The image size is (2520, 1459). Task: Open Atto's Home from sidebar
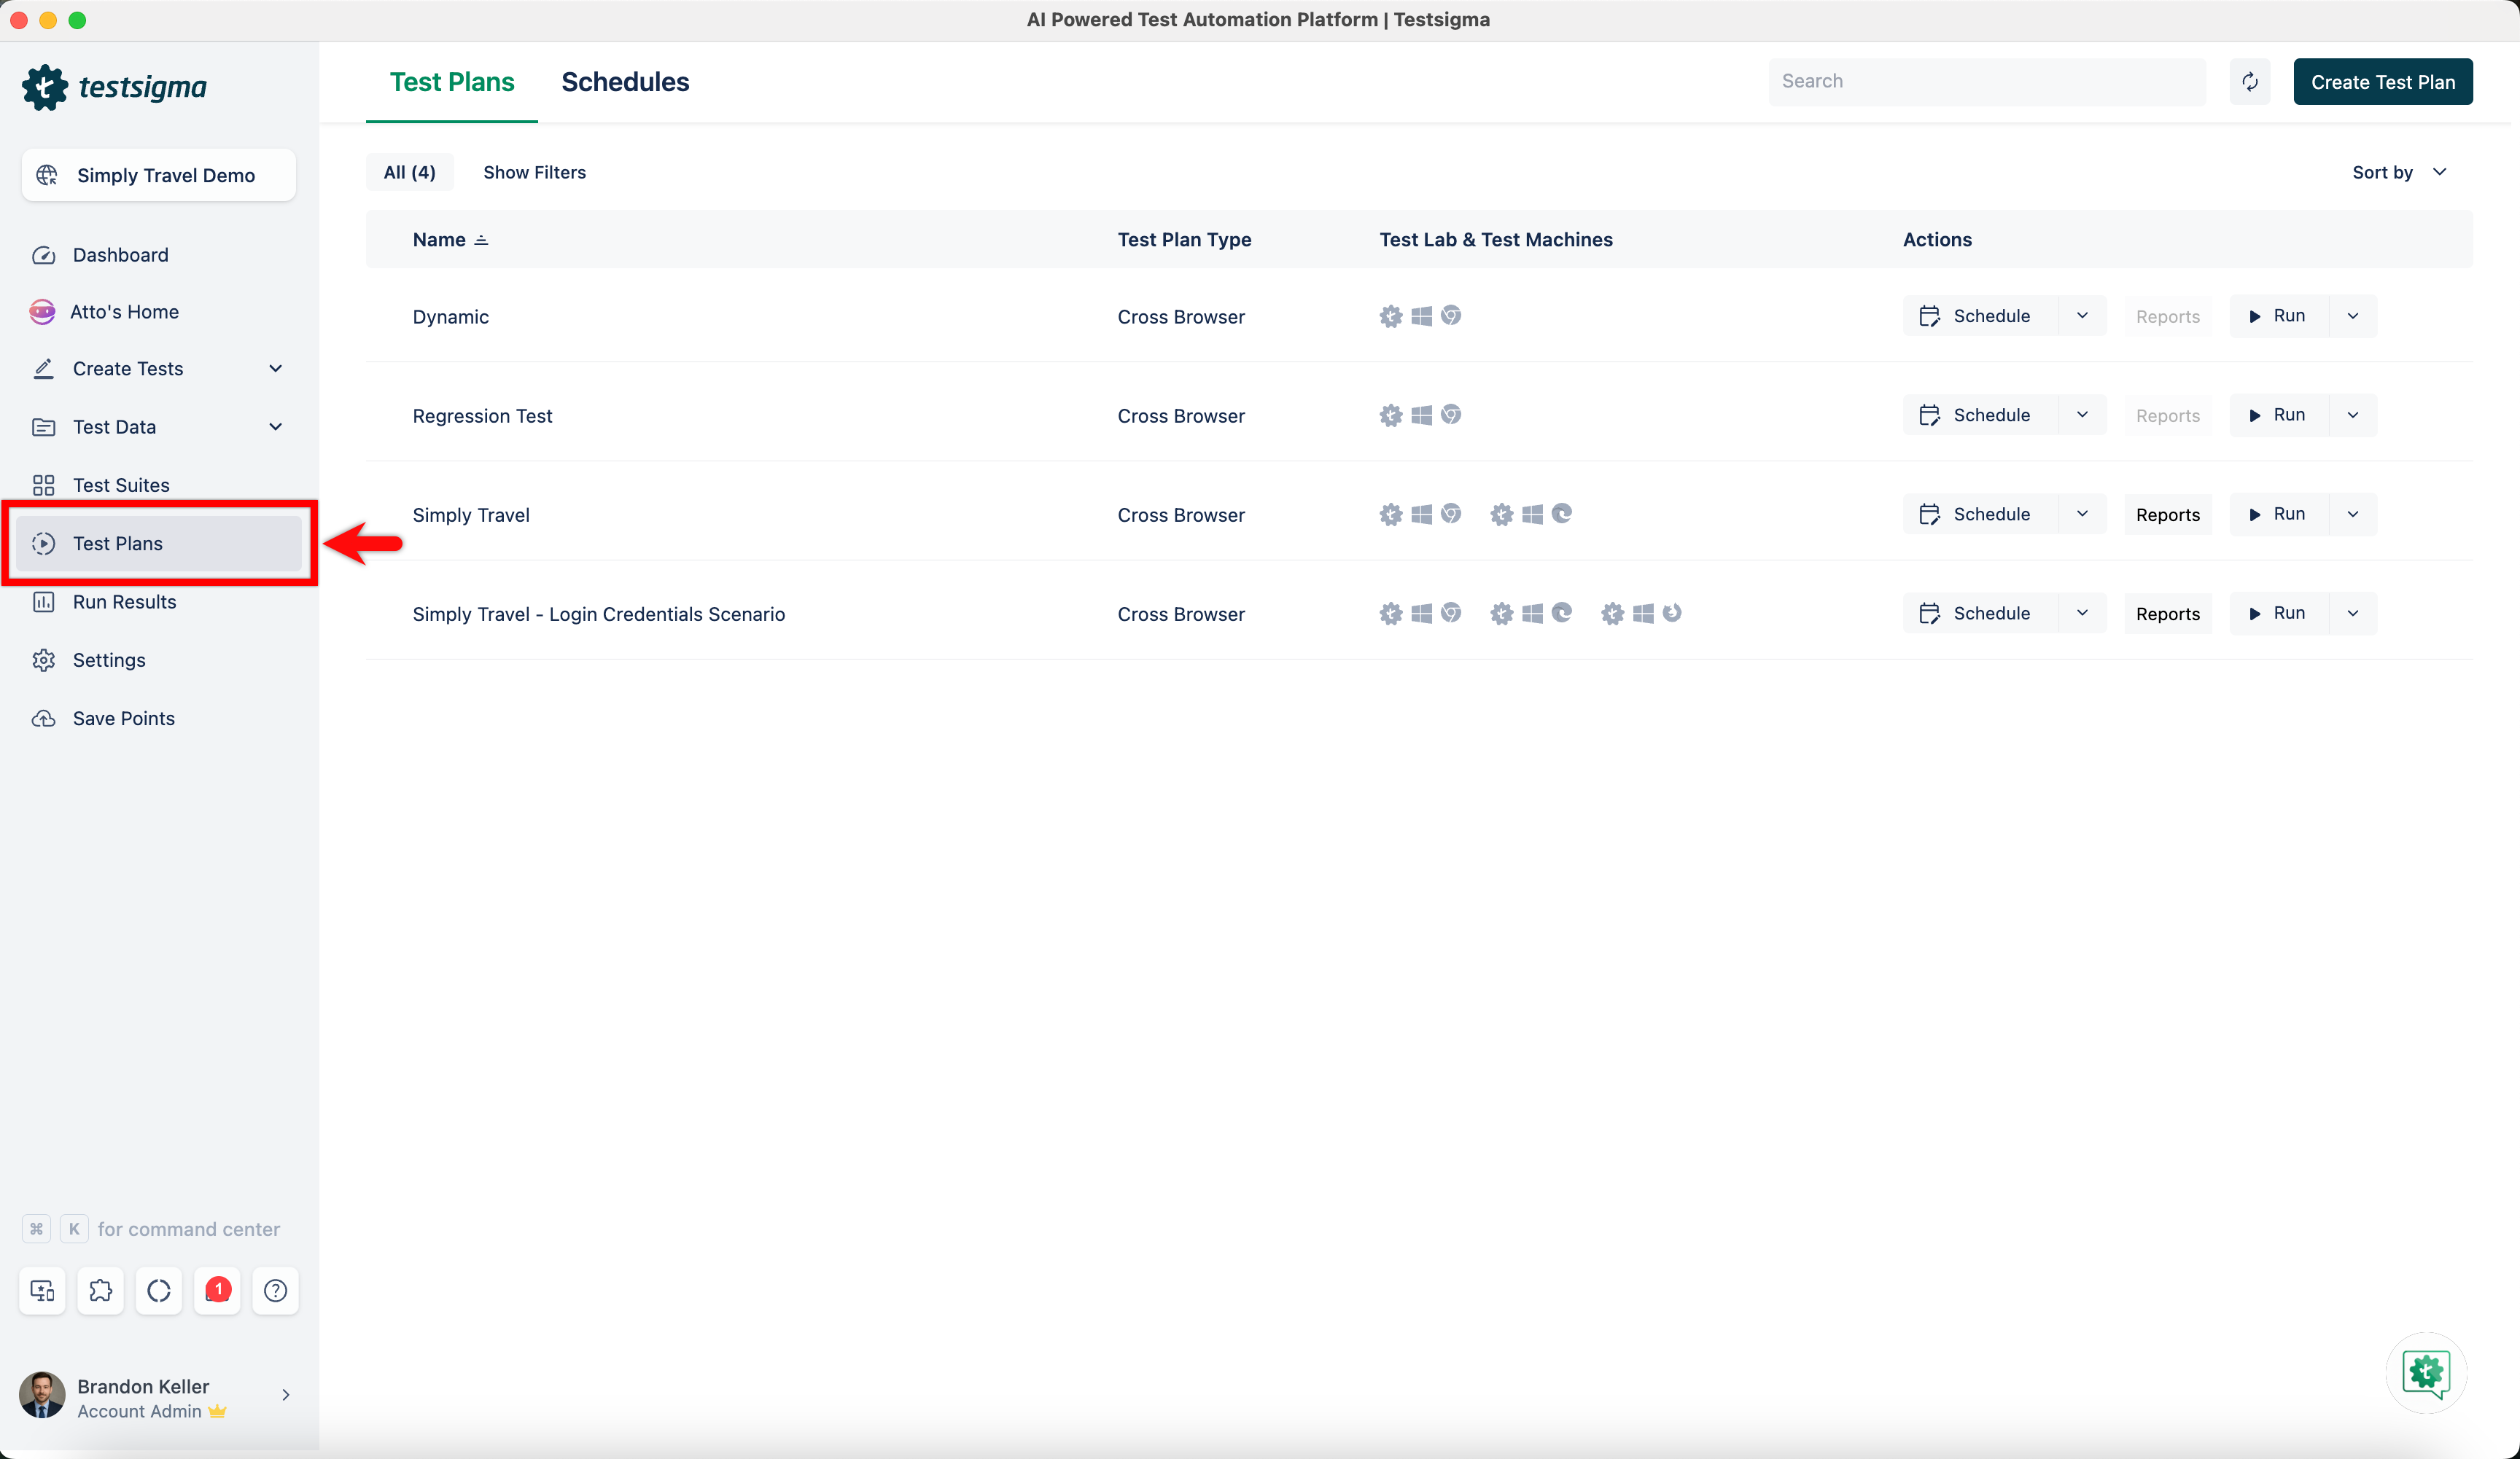point(124,312)
